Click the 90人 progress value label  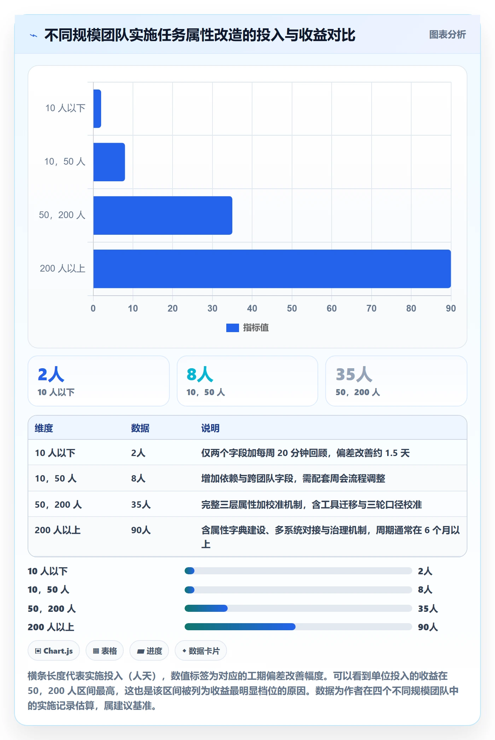[x=428, y=627]
